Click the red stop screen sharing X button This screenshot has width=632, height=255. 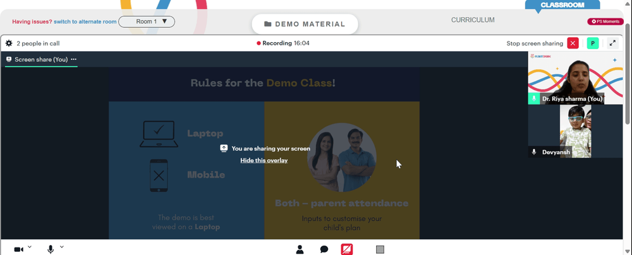click(x=573, y=43)
